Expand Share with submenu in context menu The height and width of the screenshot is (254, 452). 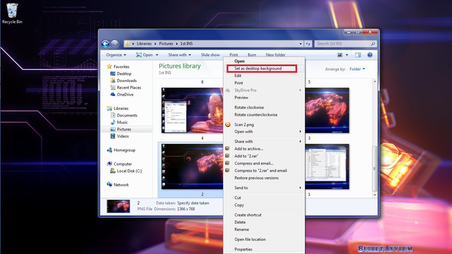pos(264,142)
